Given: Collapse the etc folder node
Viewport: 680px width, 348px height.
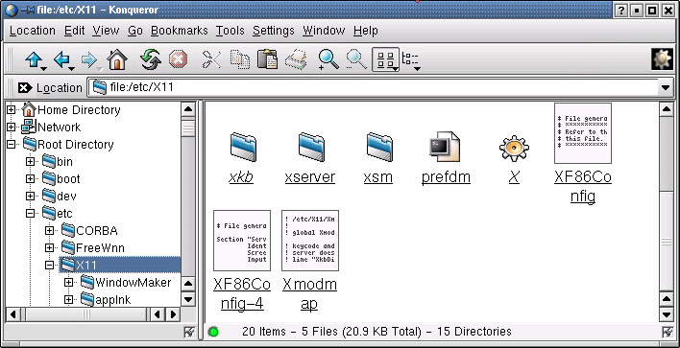Looking at the screenshot, I should (x=30, y=214).
